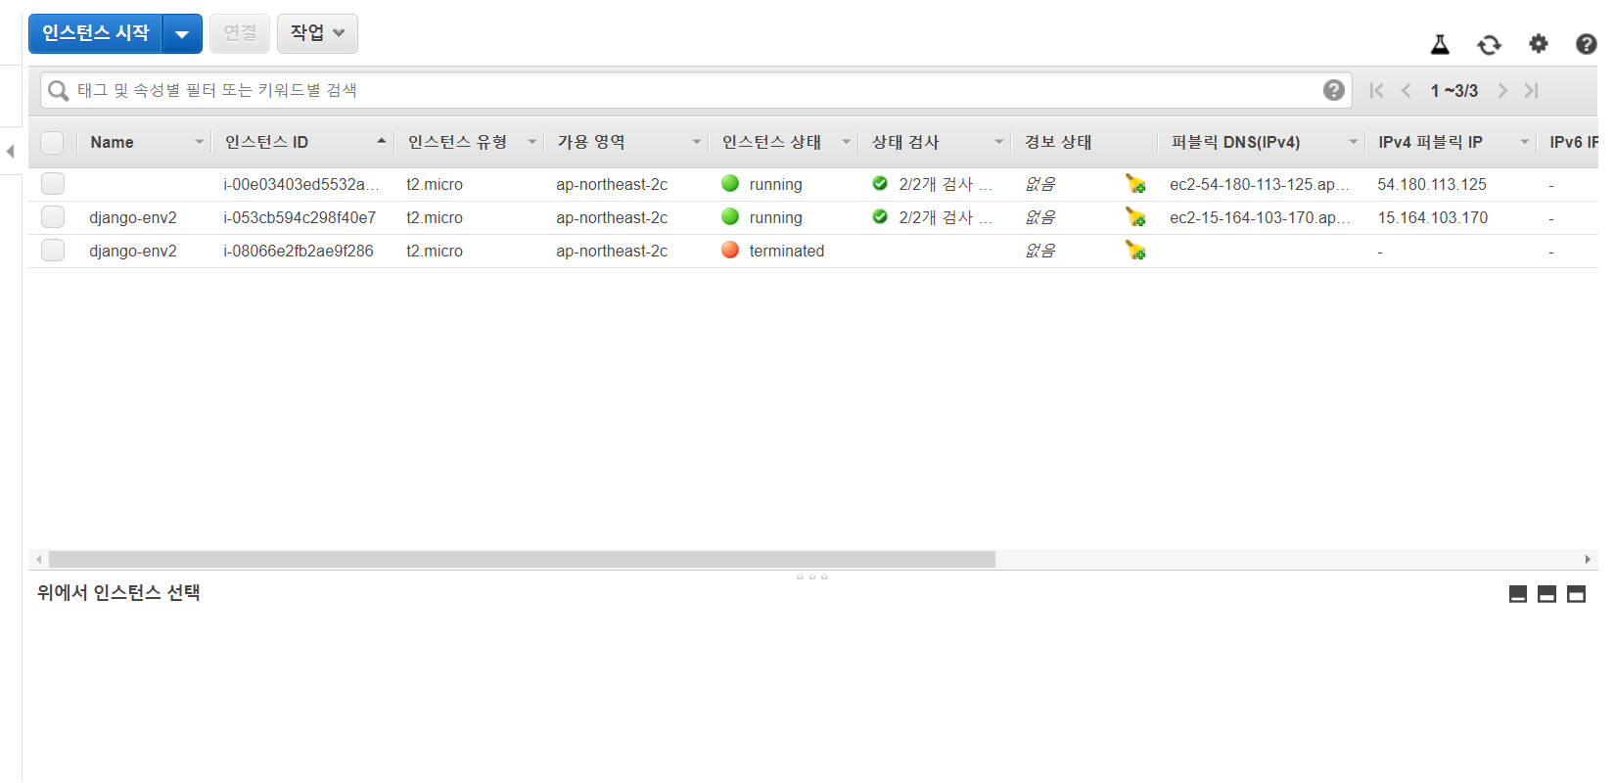Sort by IPv6 IP column header
The height and width of the screenshot is (784, 1615).
click(1573, 142)
